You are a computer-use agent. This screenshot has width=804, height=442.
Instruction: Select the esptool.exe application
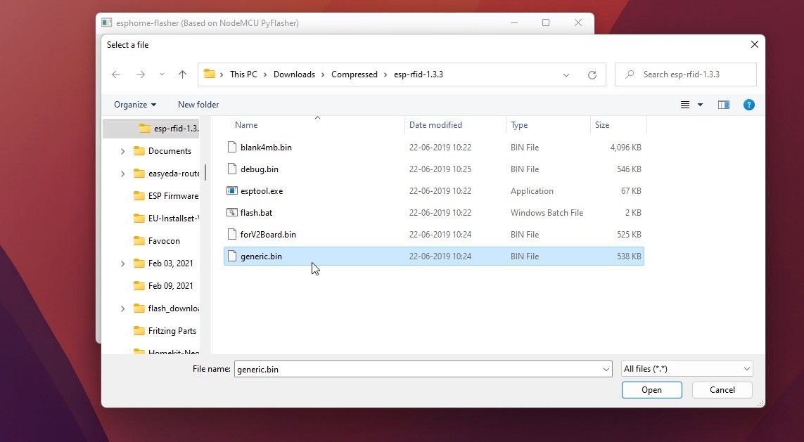coord(434,191)
